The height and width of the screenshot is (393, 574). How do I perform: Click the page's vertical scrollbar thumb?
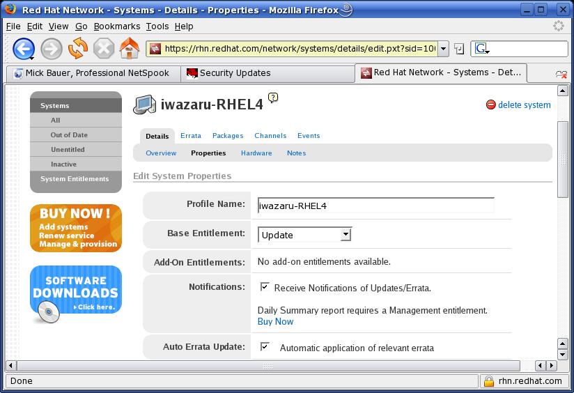click(563, 159)
